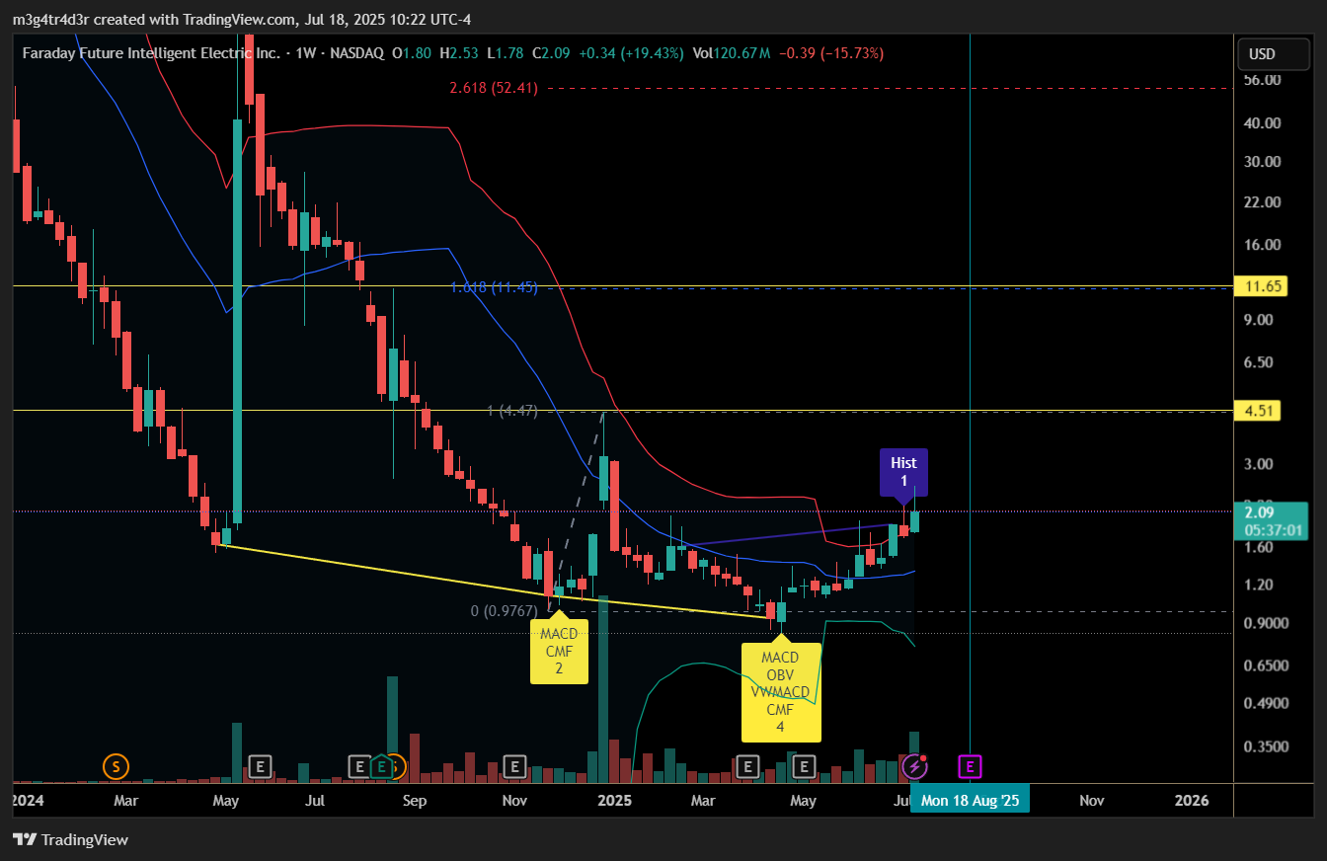Click the 'Vol120.67M' volume legend value
The image size is (1327, 861).
click(x=733, y=53)
